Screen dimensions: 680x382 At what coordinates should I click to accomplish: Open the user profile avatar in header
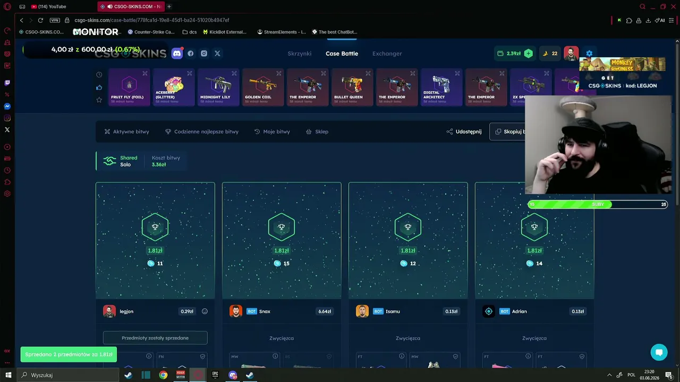[571, 54]
